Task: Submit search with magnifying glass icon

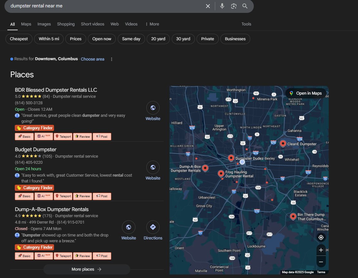Action: coord(245,6)
